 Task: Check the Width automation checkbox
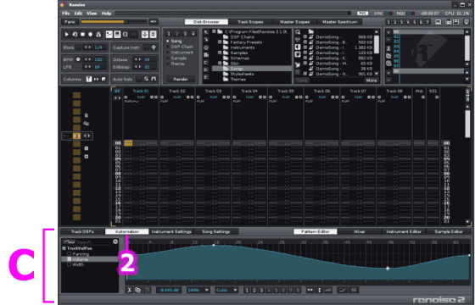[x=69, y=264]
